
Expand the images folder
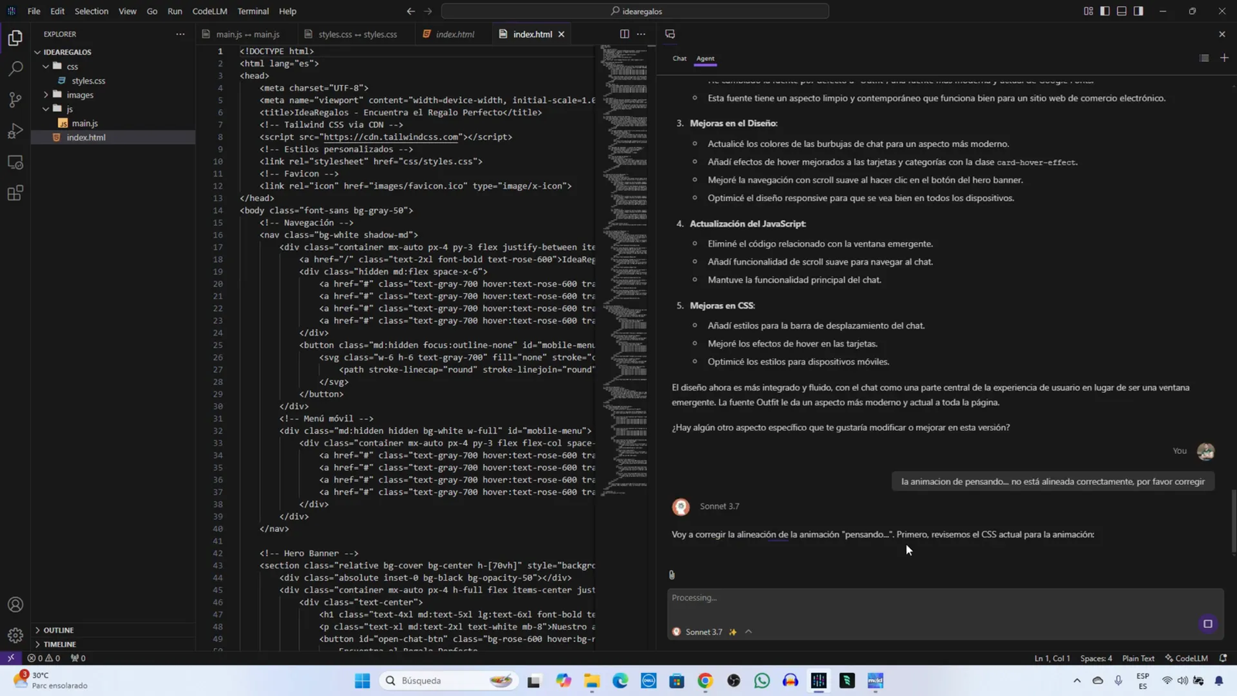click(80, 94)
